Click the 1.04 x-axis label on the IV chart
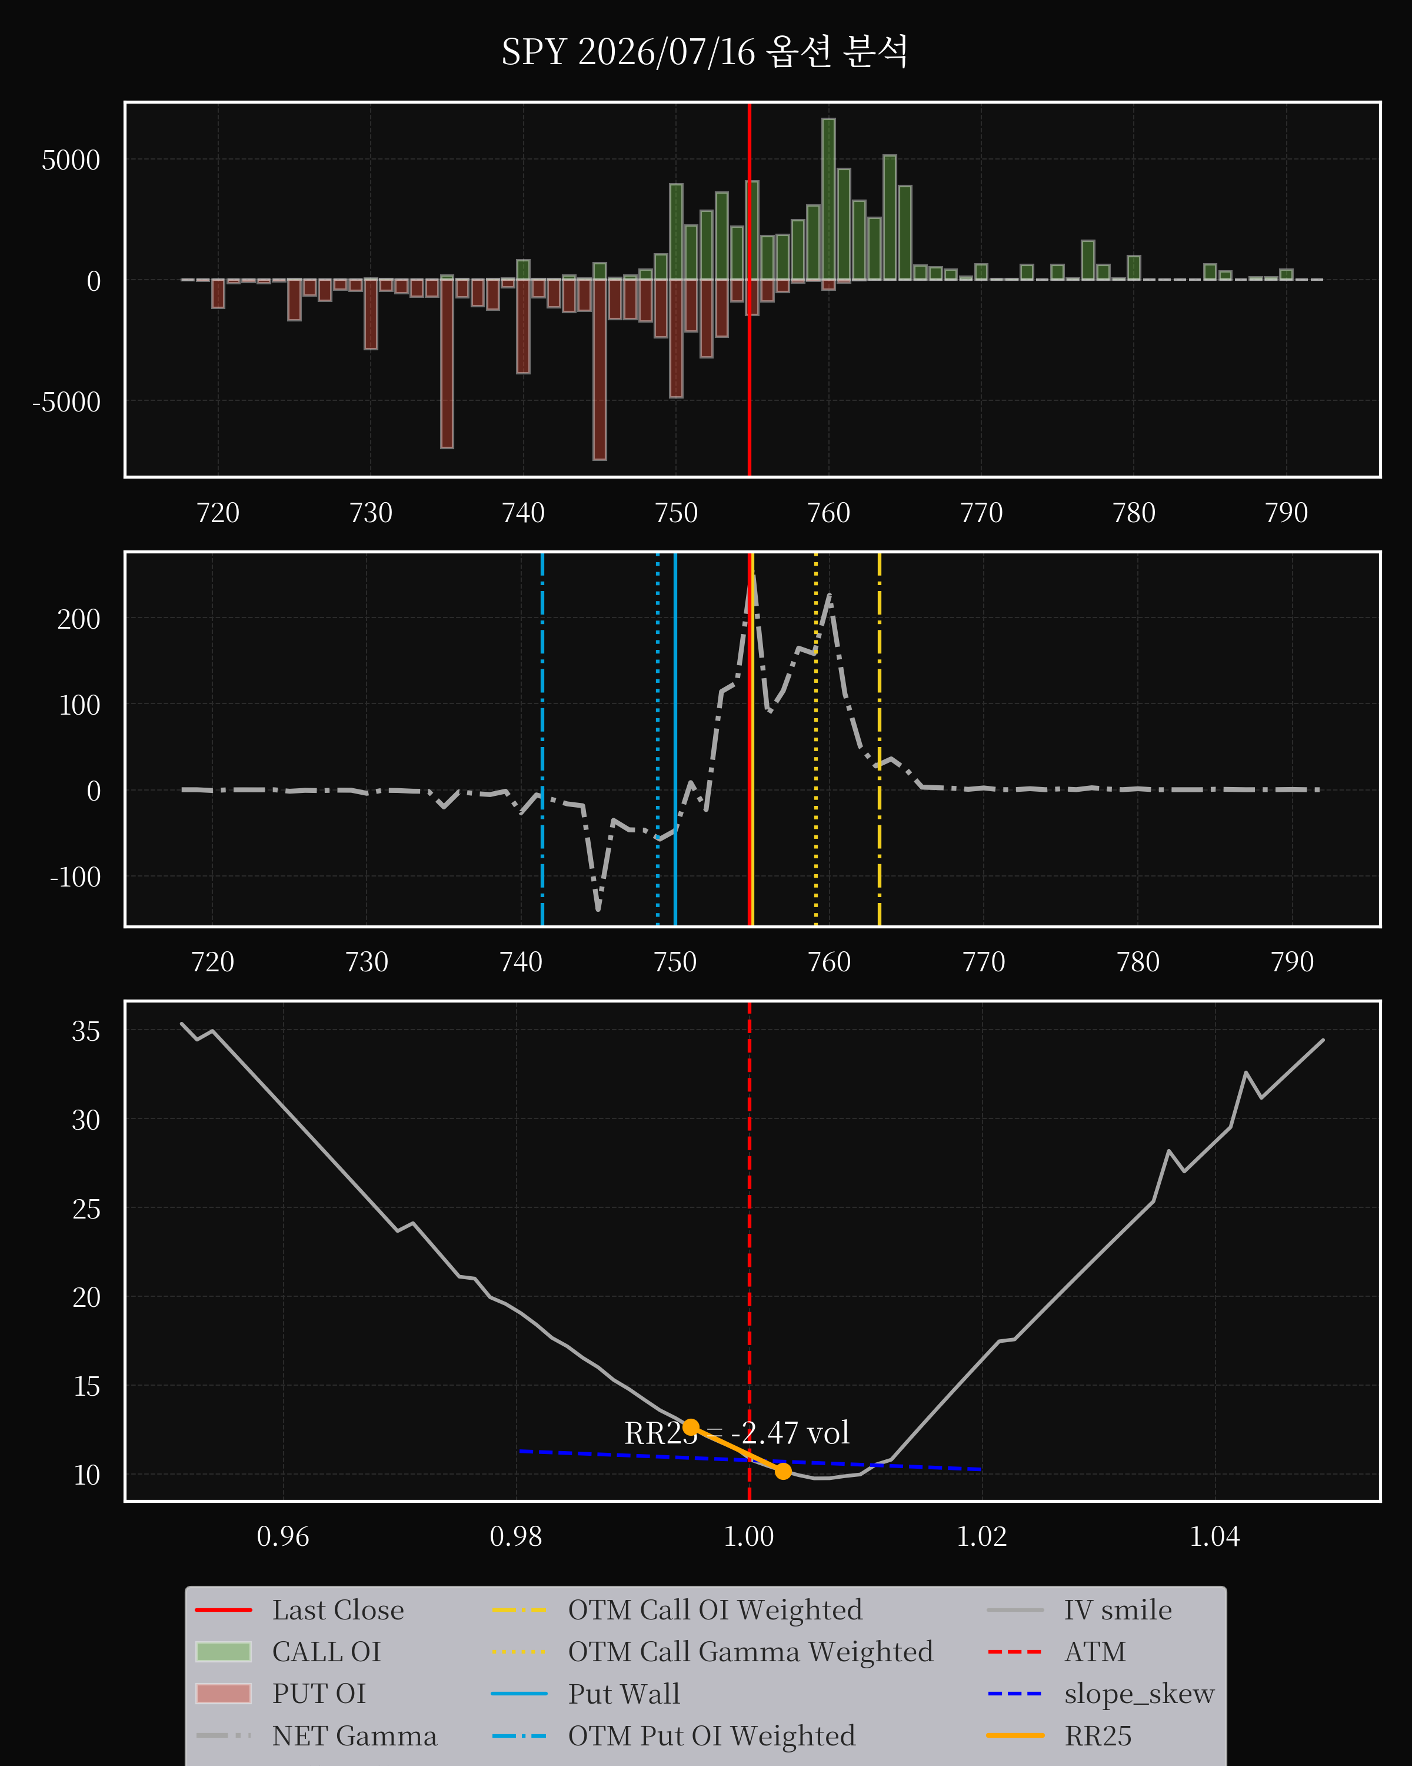The height and width of the screenshot is (1766, 1412). click(1215, 1536)
